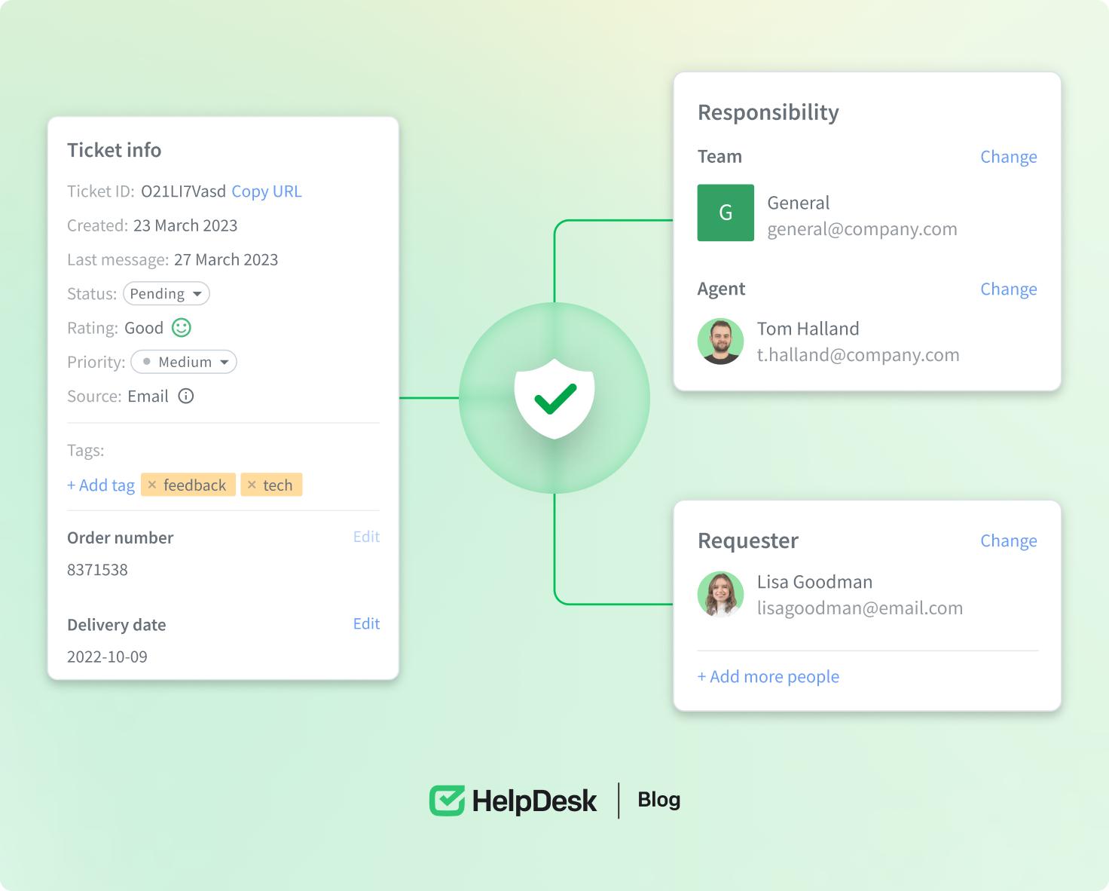Click the Copy URL link
Screen dimensions: 1109x891
point(267,191)
